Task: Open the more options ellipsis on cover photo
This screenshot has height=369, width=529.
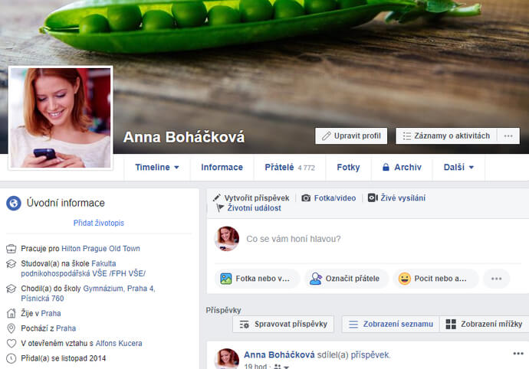Action: (x=508, y=136)
